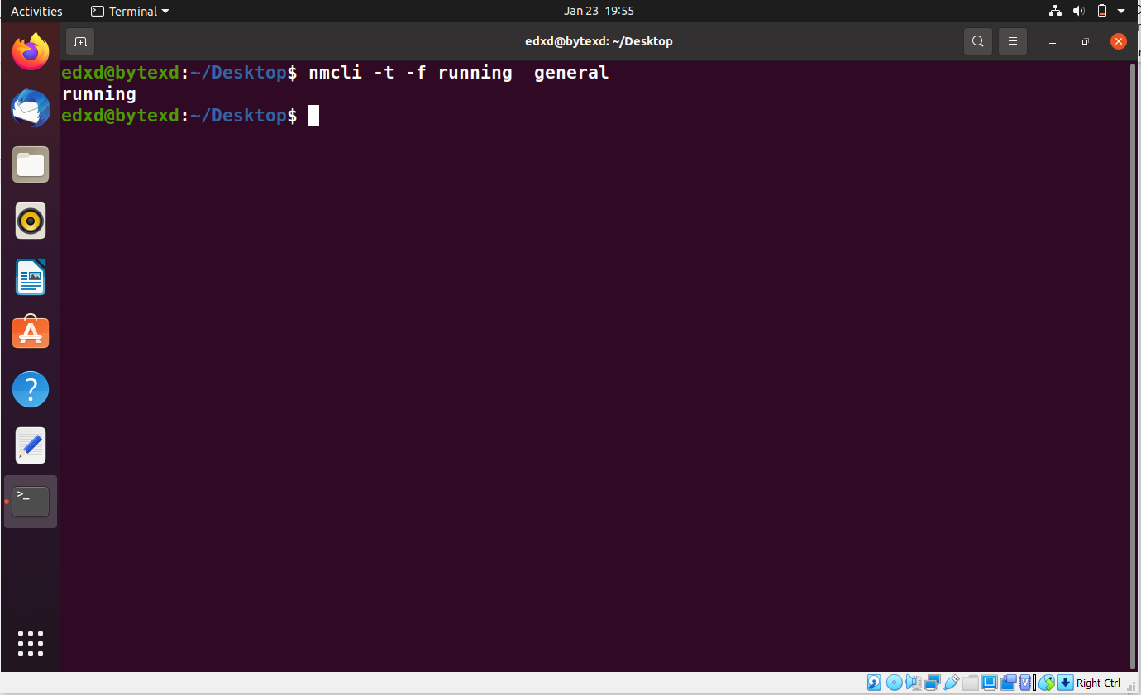Click the VirtualBox hard disk status icon
Viewport: 1141px width, 695px height.
coord(874,683)
